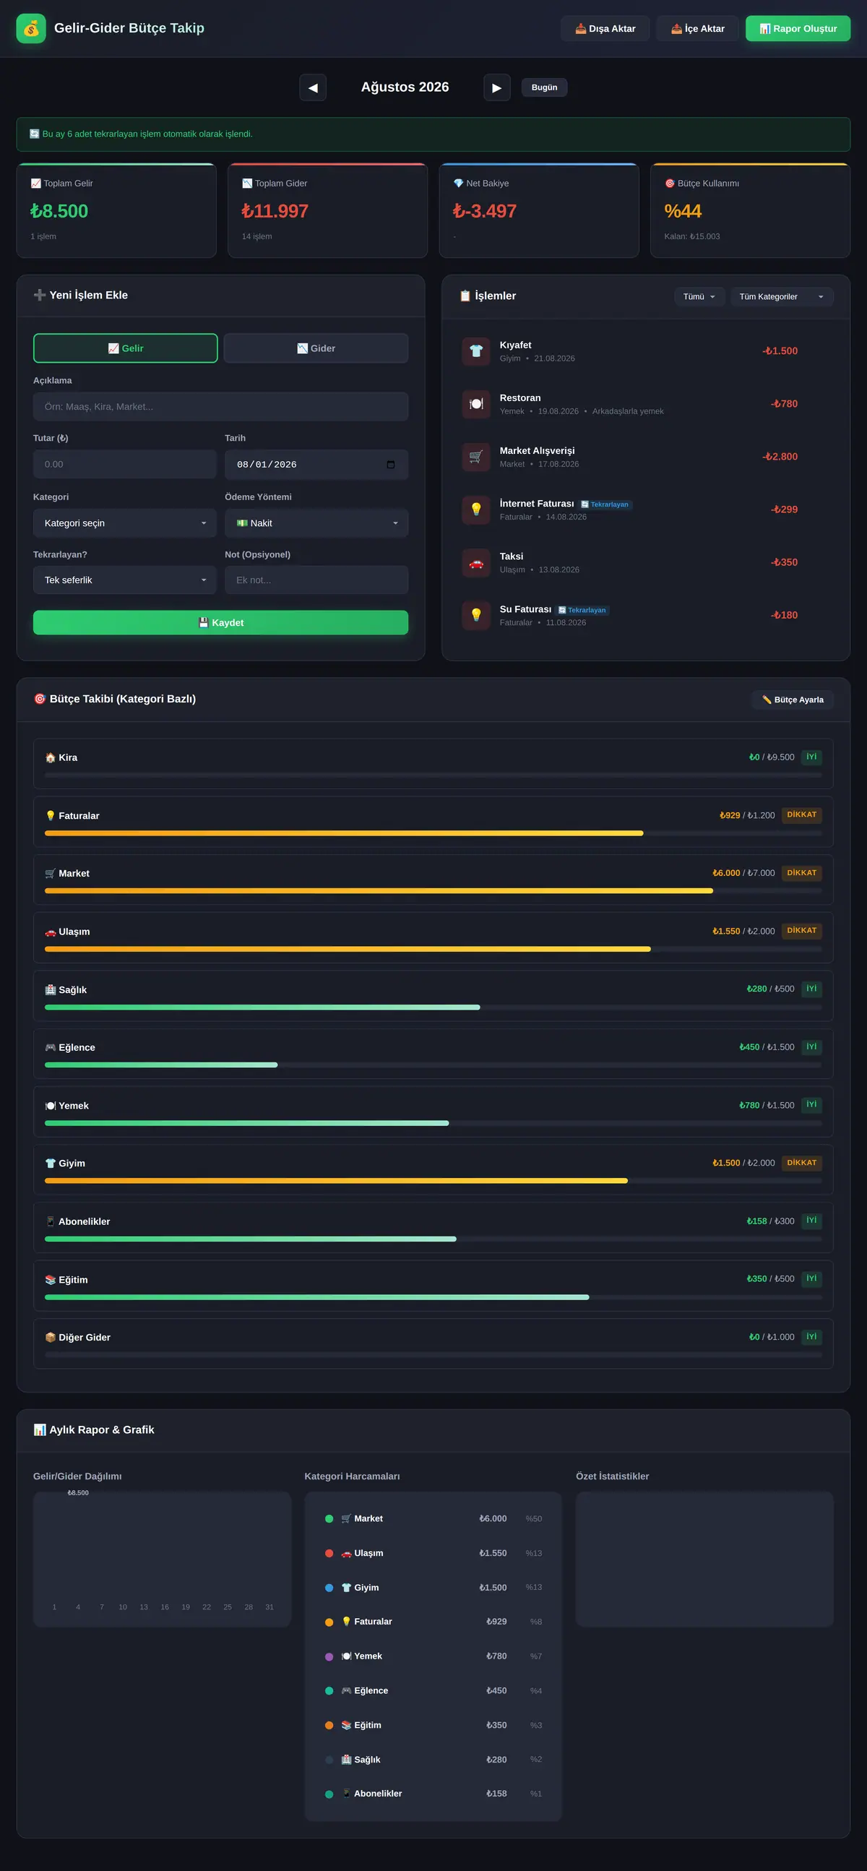
Task: Open the Tekrarlayan Tek seferlik dropdown
Action: pos(125,580)
